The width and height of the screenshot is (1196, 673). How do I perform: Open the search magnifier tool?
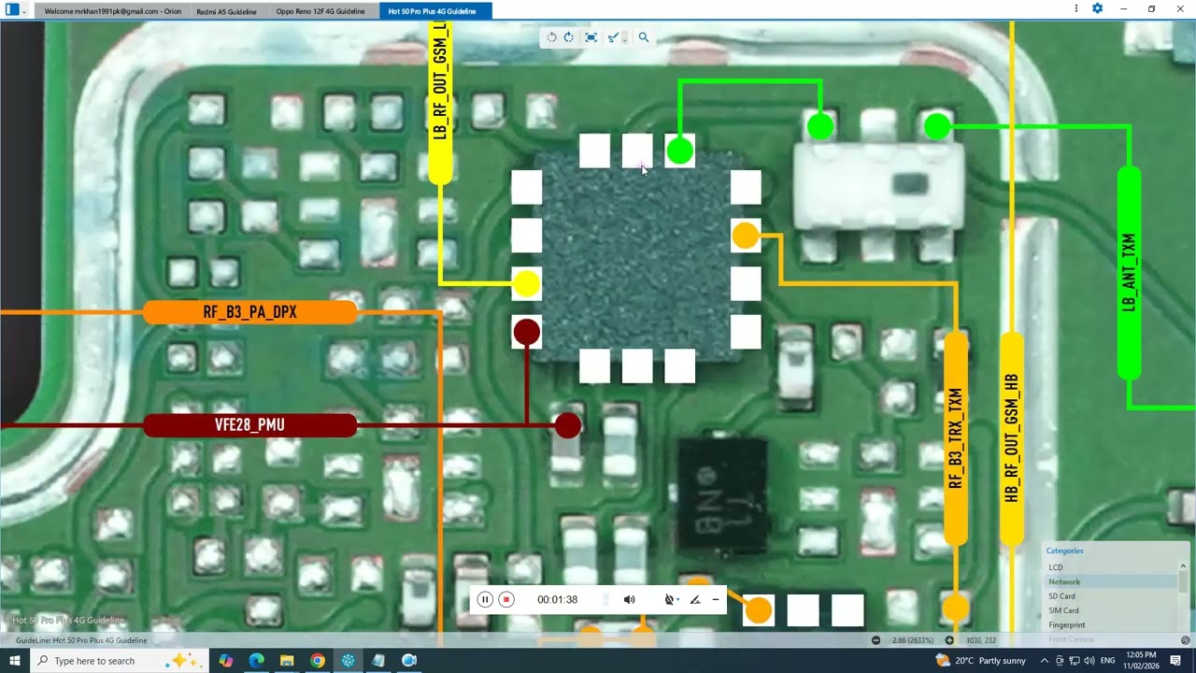tap(643, 37)
